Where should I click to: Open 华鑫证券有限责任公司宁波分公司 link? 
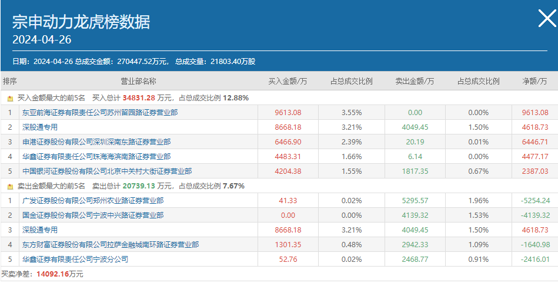[x=75, y=259]
